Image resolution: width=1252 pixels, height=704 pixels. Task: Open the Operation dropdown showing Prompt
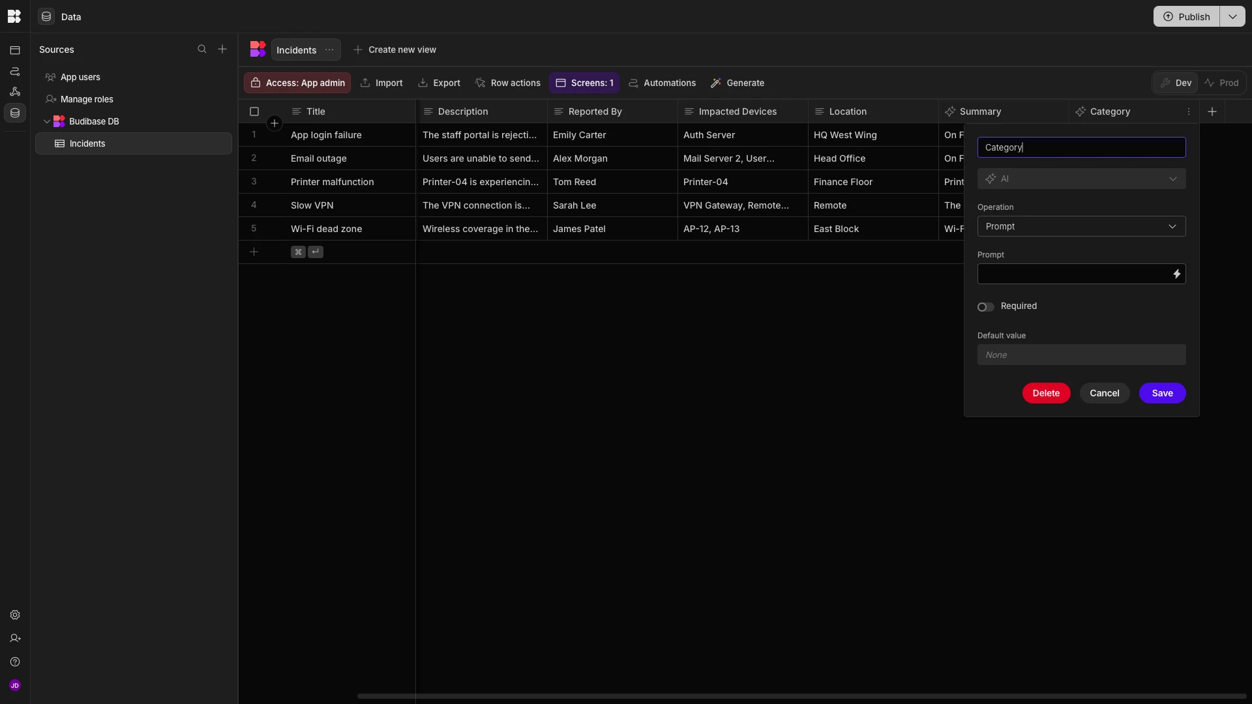point(1081,226)
